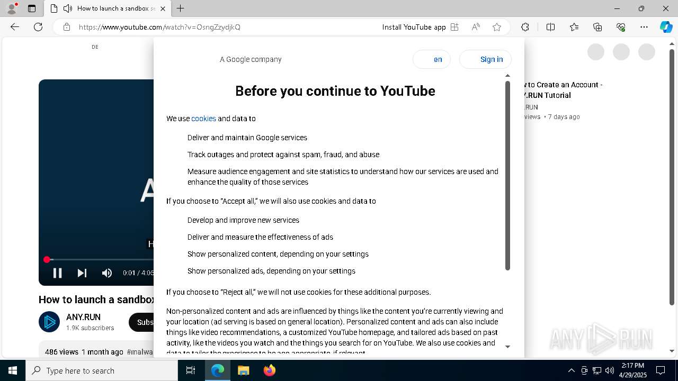Click 'Before you continue to YouTube' heading
The height and width of the screenshot is (381, 678).
click(x=335, y=91)
